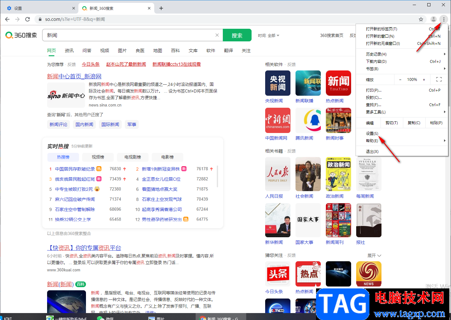This screenshot has width=451, height=320.
Task: Open the Phoenix NEWS icon
Action: point(369,274)
